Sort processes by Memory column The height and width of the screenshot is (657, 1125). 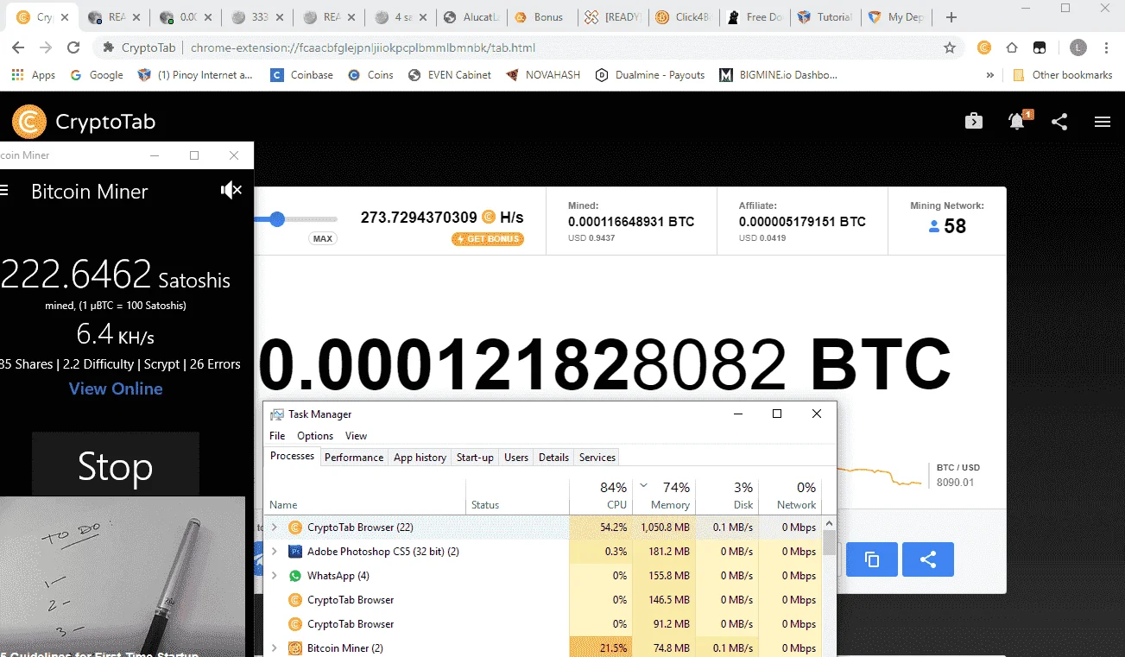coord(664,495)
